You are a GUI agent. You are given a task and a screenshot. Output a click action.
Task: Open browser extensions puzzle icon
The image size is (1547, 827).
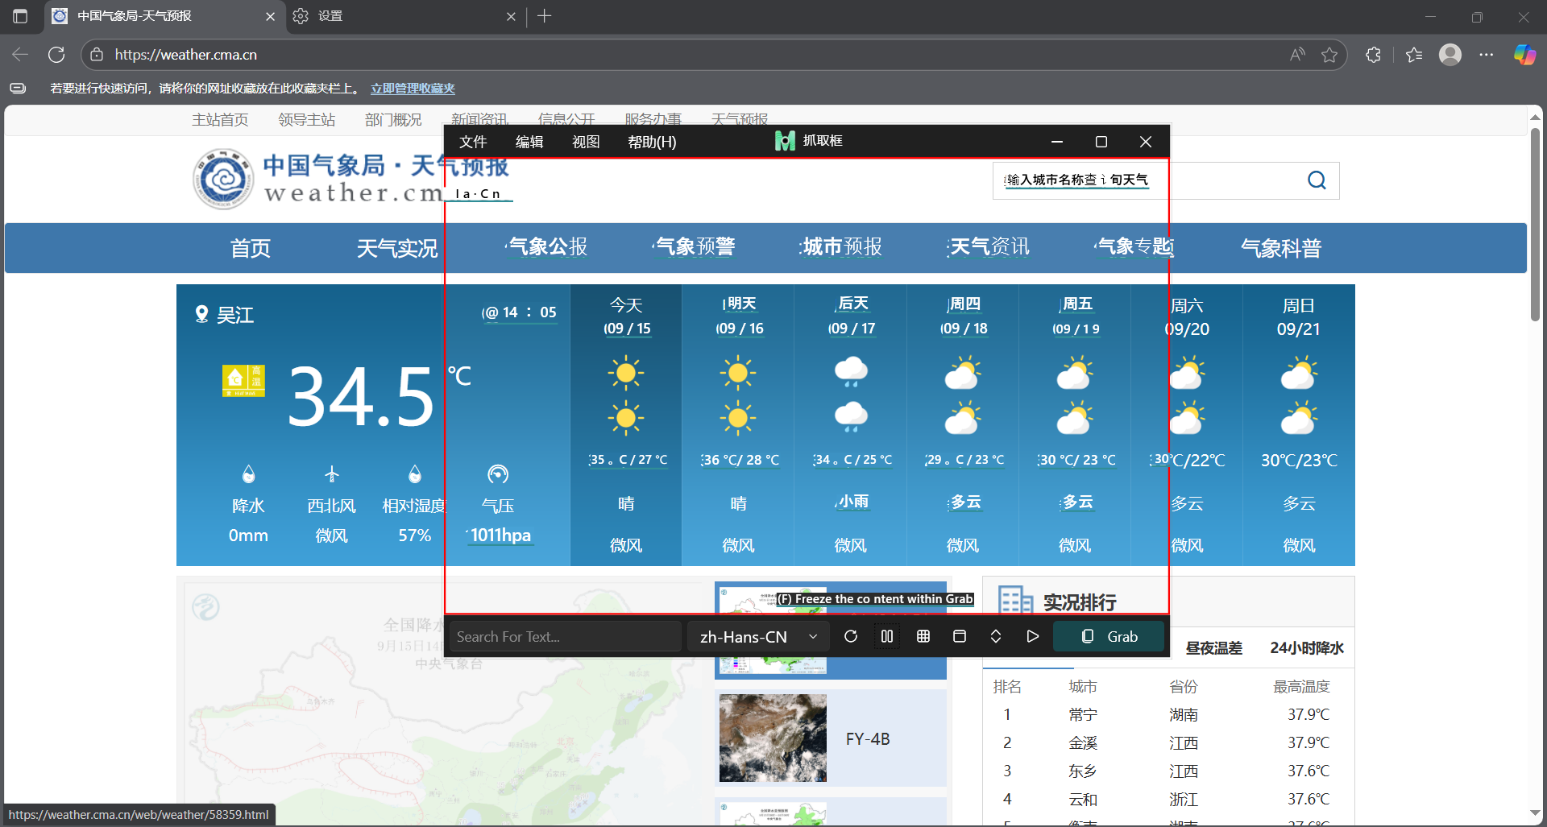click(x=1374, y=55)
